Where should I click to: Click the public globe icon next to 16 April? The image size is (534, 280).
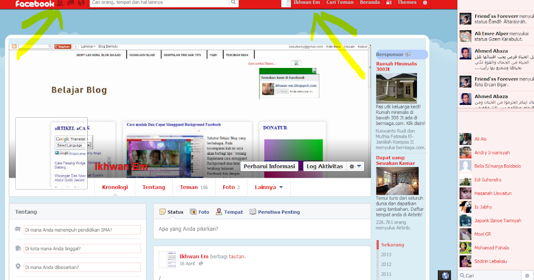pyautogui.click(x=201, y=264)
